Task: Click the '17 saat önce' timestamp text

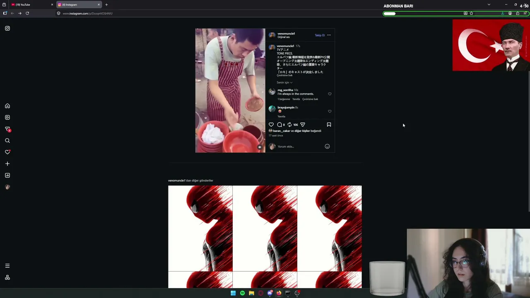Action: click(x=276, y=136)
